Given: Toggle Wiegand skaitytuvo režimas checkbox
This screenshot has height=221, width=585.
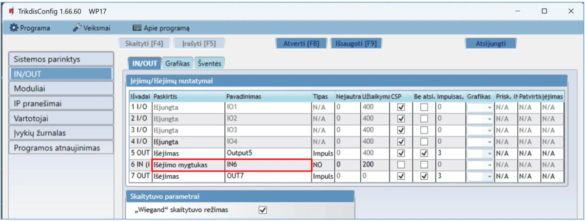Looking at the screenshot, I should click(x=263, y=210).
